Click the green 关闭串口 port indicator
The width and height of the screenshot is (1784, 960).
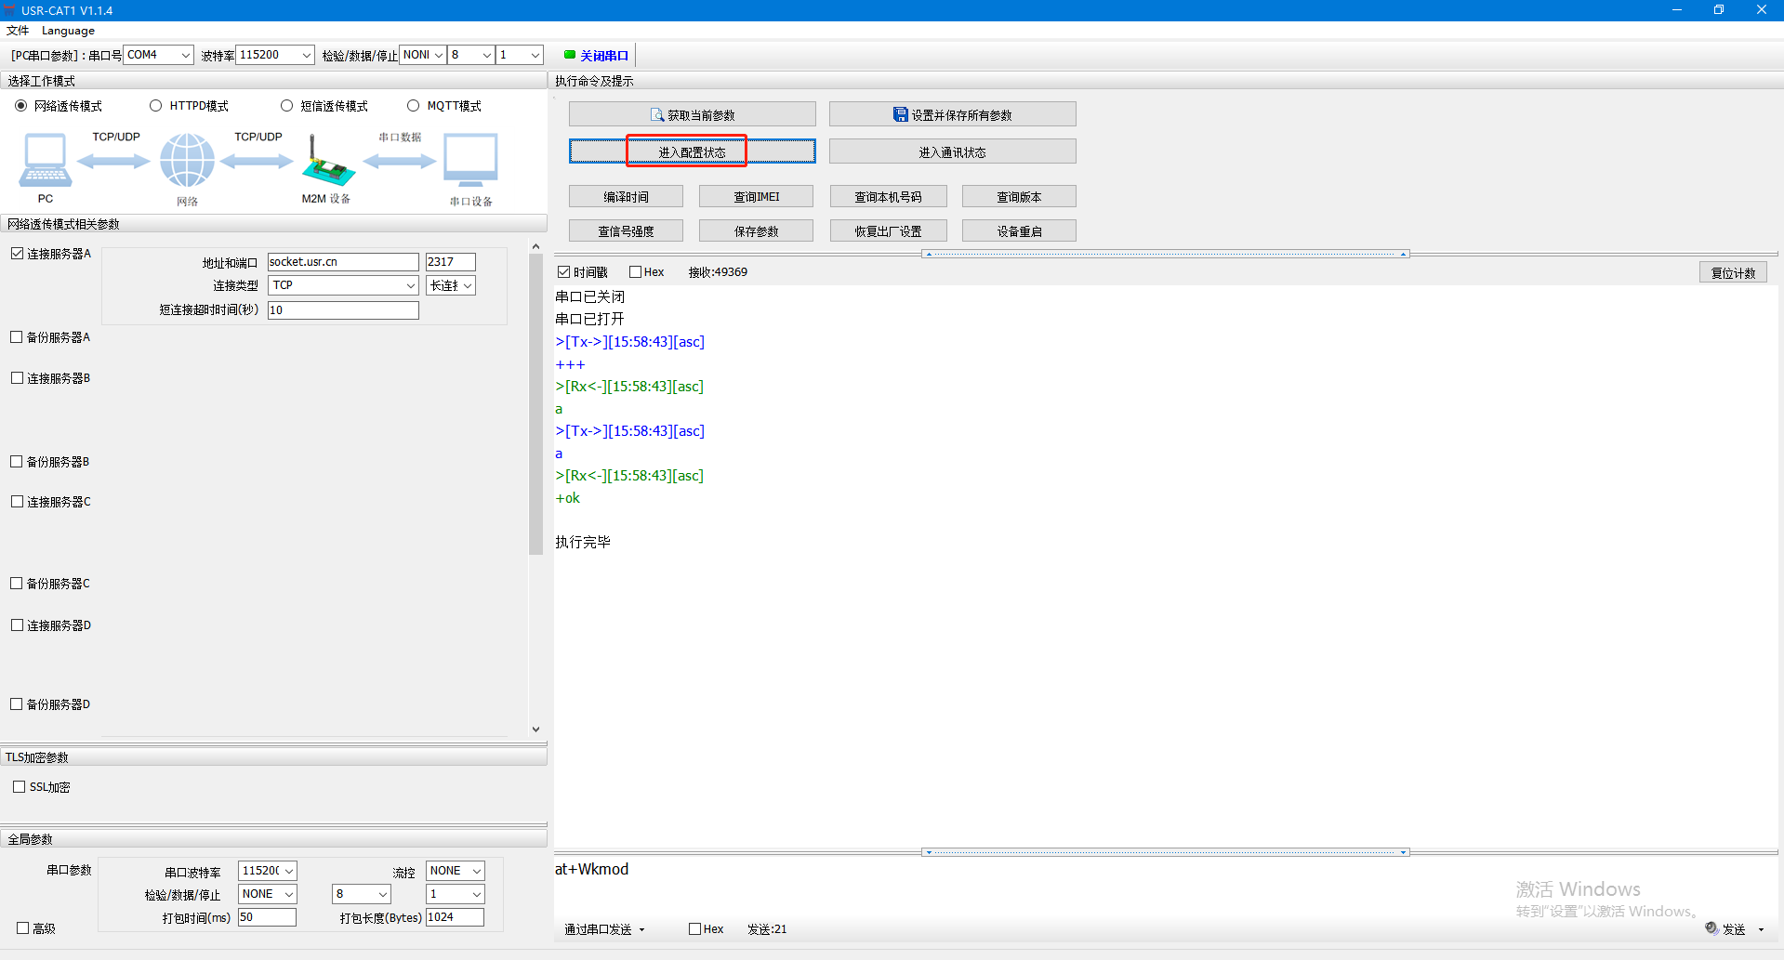(570, 55)
